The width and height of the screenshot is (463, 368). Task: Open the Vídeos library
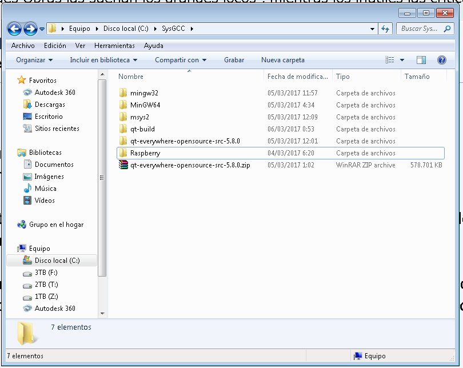tap(45, 201)
